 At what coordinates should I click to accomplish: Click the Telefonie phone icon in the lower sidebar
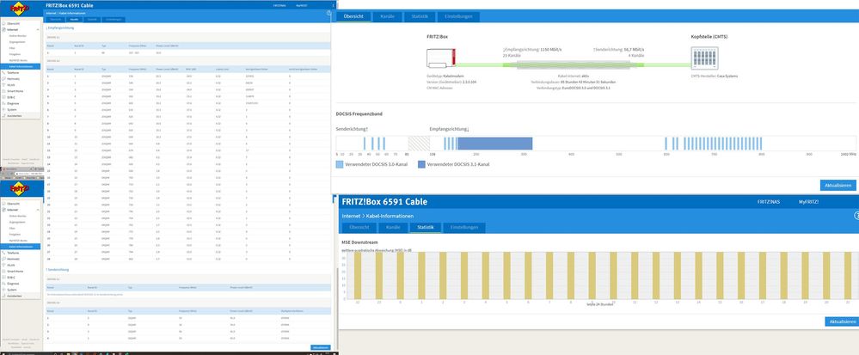3,253
